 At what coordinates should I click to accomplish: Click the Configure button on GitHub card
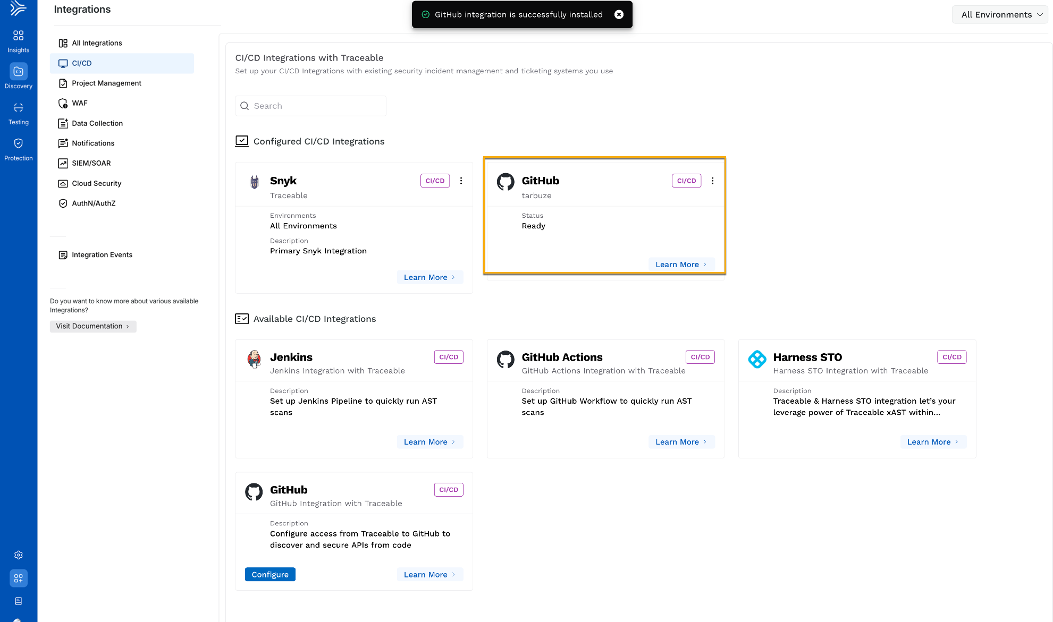[x=270, y=574]
